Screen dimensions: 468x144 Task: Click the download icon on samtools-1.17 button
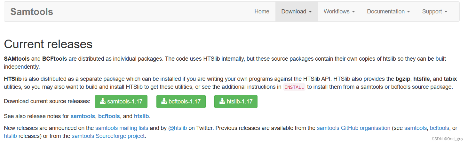pyautogui.click(x=103, y=101)
